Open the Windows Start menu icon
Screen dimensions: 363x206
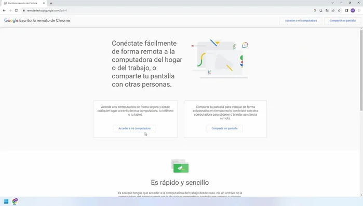click(x=6, y=201)
